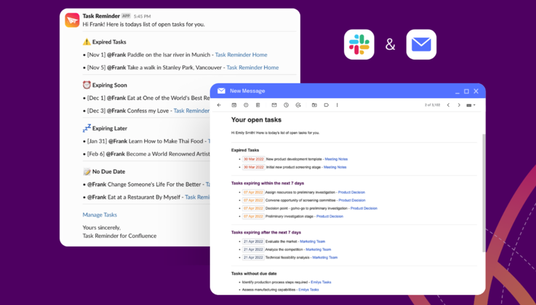Open Product Decision link for Convene opportunity task
This screenshot has height=305, width=536.
352,200
